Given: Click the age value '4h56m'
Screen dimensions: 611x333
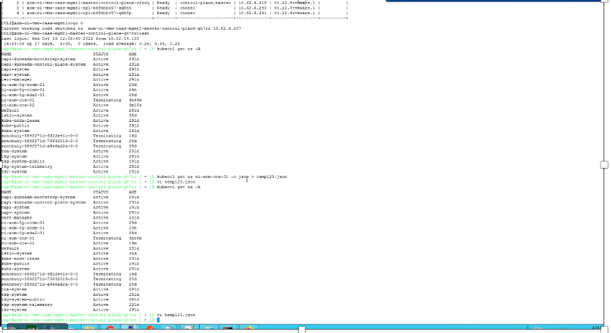Looking at the screenshot, I should click(x=135, y=238).
